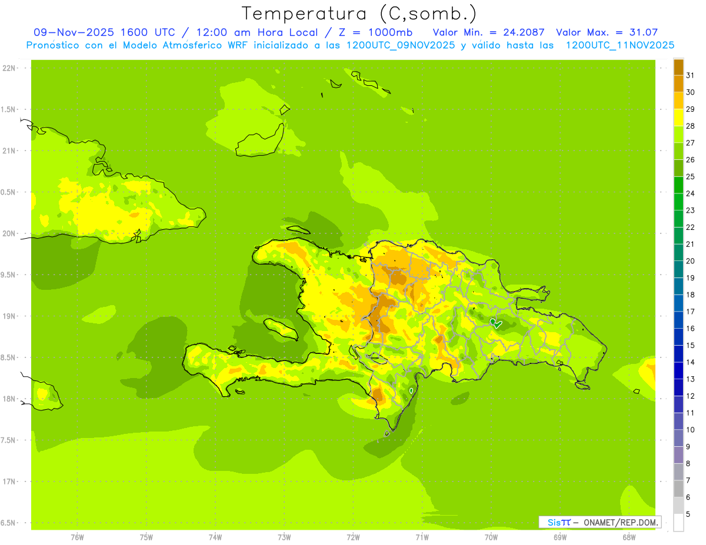
Task: Select the '21N' latitude label
Action: pyautogui.click(x=8, y=151)
